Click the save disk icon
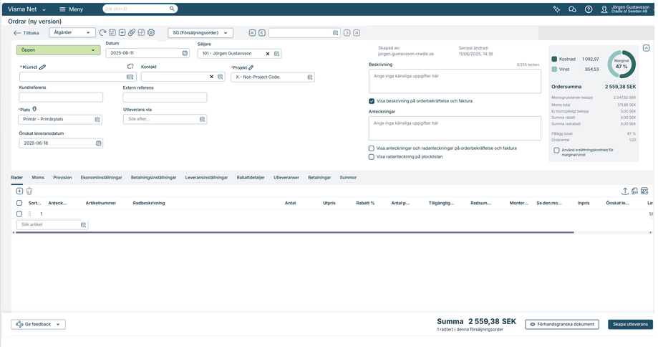This screenshot has height=347, width=658. pyautogui.click(x=112, y=33)
